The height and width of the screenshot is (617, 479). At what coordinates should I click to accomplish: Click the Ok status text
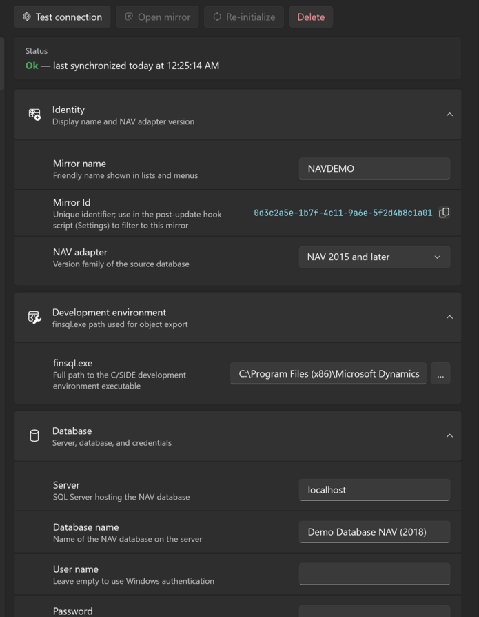32,66
